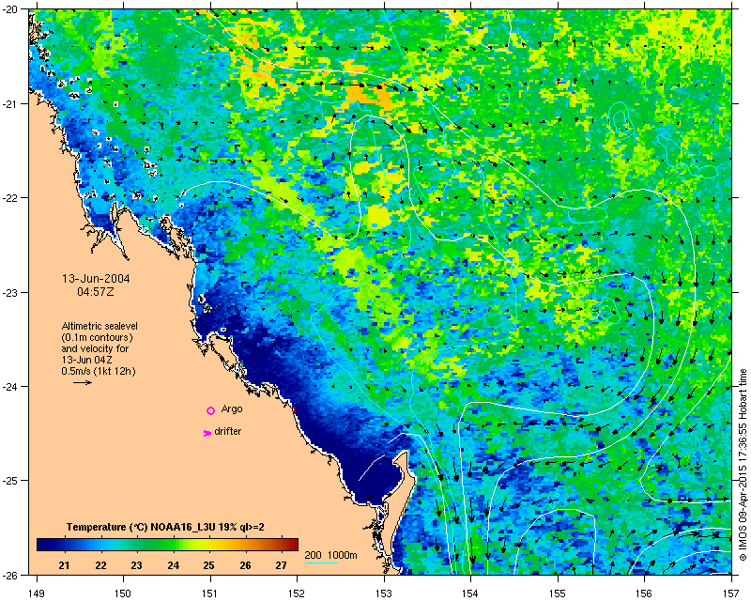Click the '200 1000m' bathymetry label
This screenshot has height=601, width=751.
pyautogui.click(x=331, y=556)
